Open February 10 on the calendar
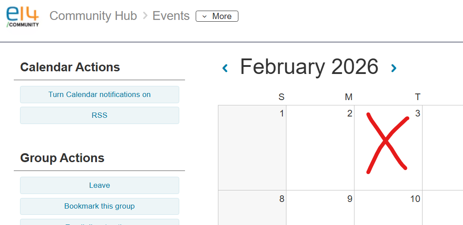 click(388, 208)
